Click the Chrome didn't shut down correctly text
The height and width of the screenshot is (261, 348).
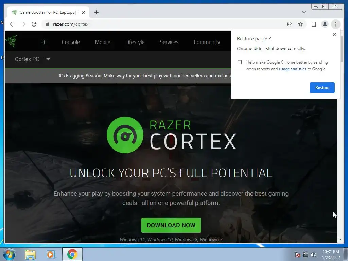click(271, 48)
